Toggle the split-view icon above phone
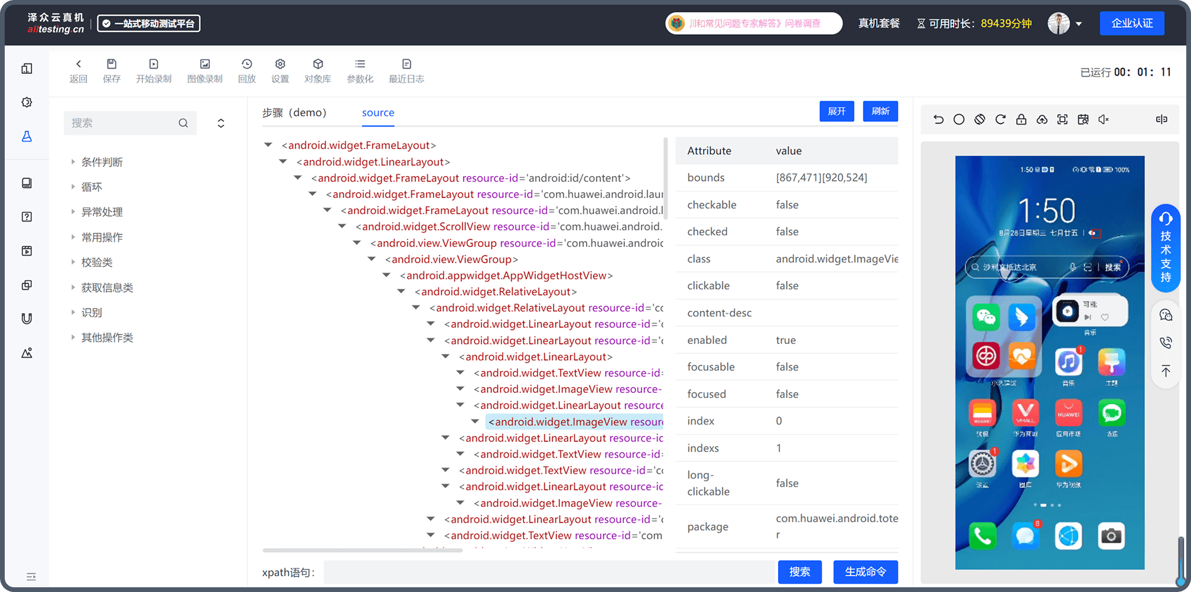This screenshot has height=592, width=1191. [x=1161, y=119]
